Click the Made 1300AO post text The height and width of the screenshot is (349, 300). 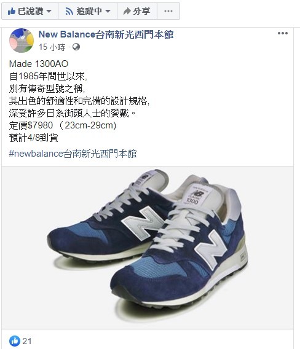pyautogui.click(x=39, y=64)
